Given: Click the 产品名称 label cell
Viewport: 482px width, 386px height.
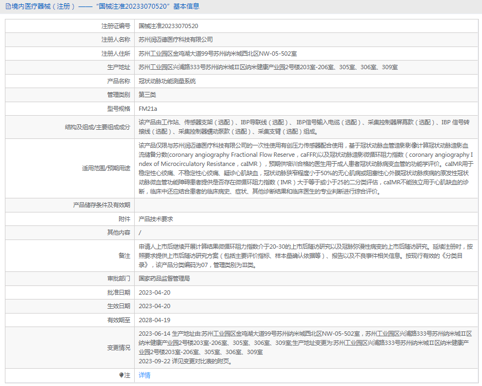Looking at the screenshot, I should (118, 81).
